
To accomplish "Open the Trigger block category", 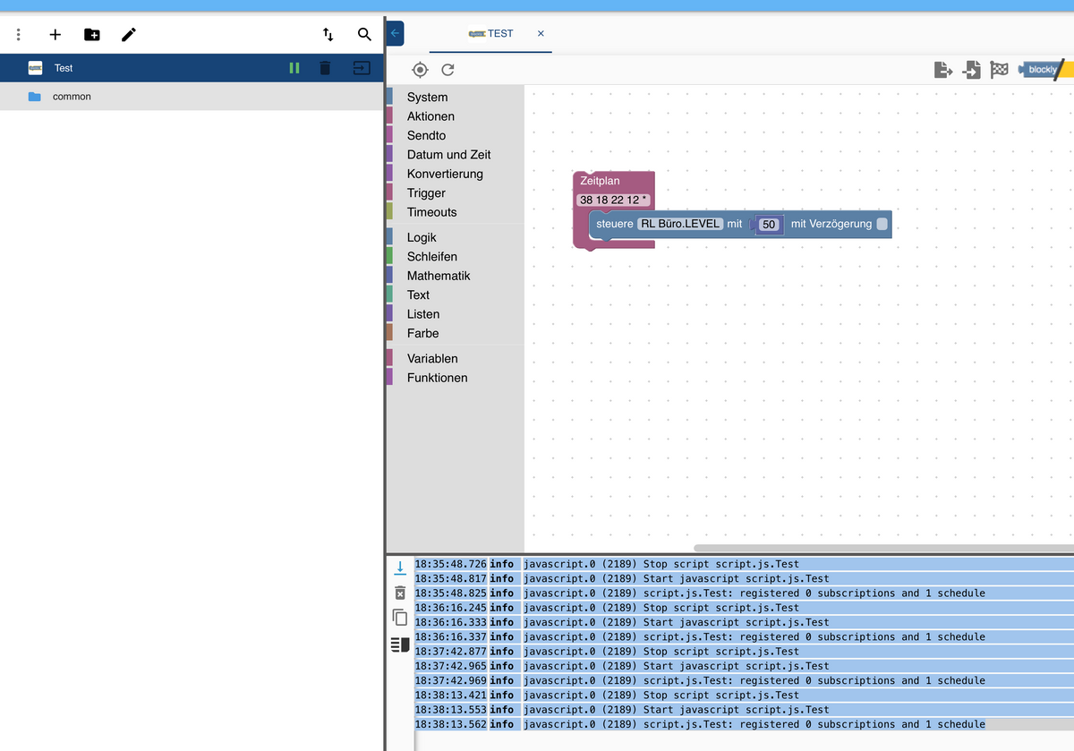I will [426, 193].
